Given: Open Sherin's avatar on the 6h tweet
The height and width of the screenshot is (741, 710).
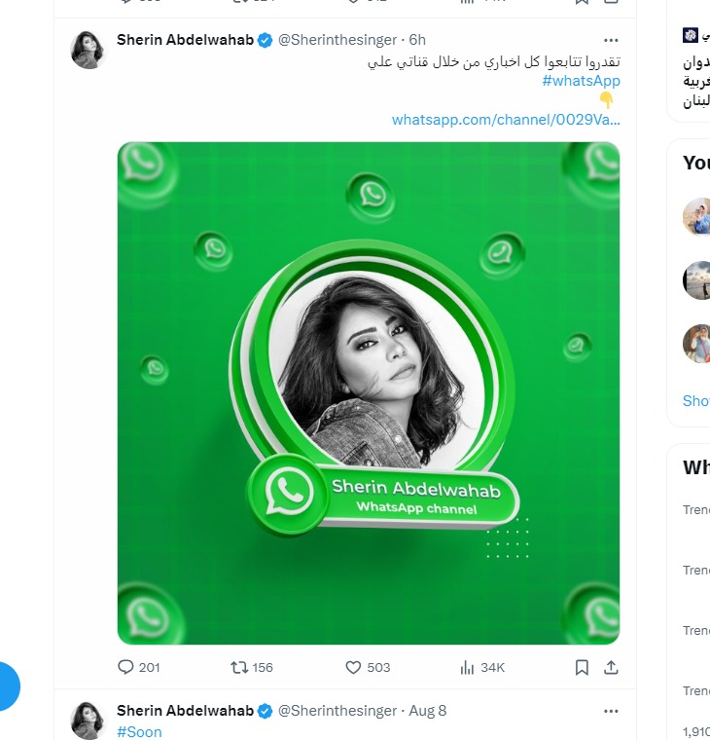Looking at the screenshot, I should tap(88, 49).
